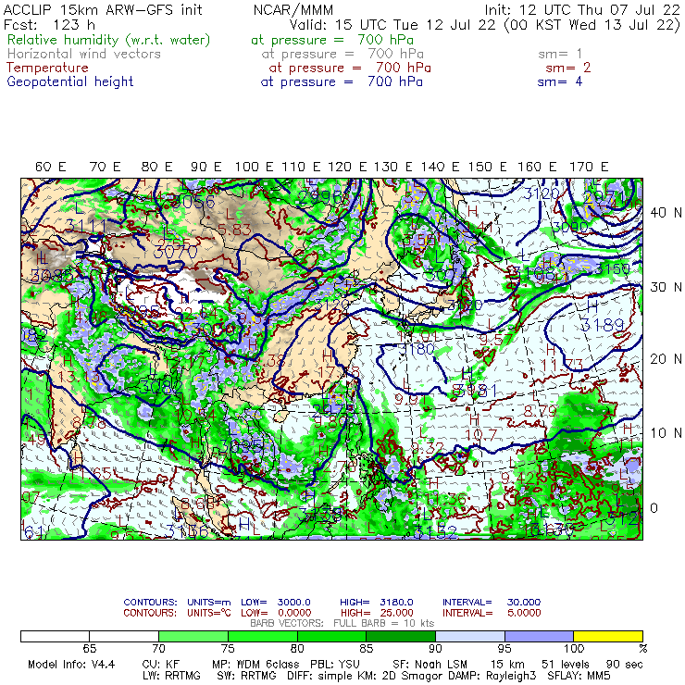Click the blue '3111' height value on map
Image resolution: width=685 pixels, height=685 pixels.
tap(85, 226)
